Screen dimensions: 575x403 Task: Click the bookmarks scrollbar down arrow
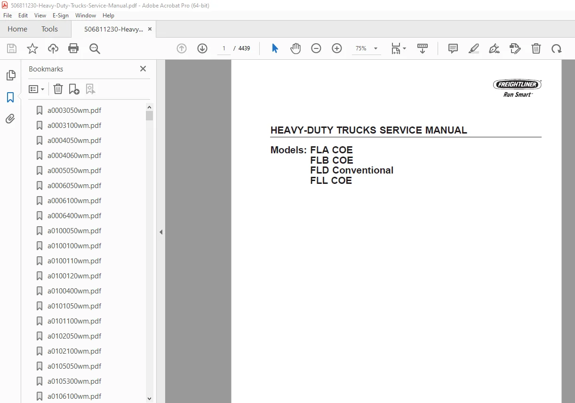150,399
